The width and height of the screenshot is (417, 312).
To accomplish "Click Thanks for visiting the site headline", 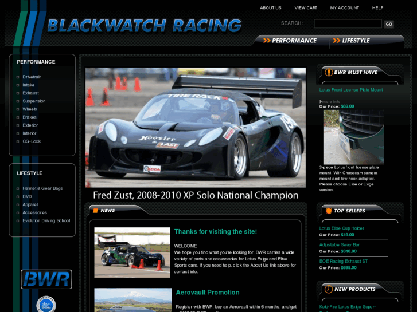I will [x=216, y=231].
